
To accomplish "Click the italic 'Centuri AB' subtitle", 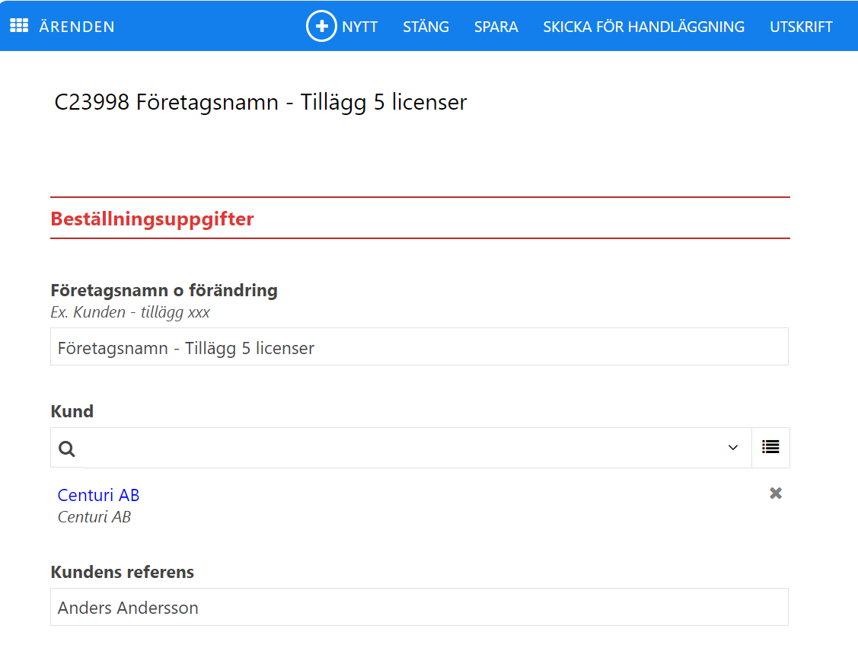I will [x=94, y=517].
